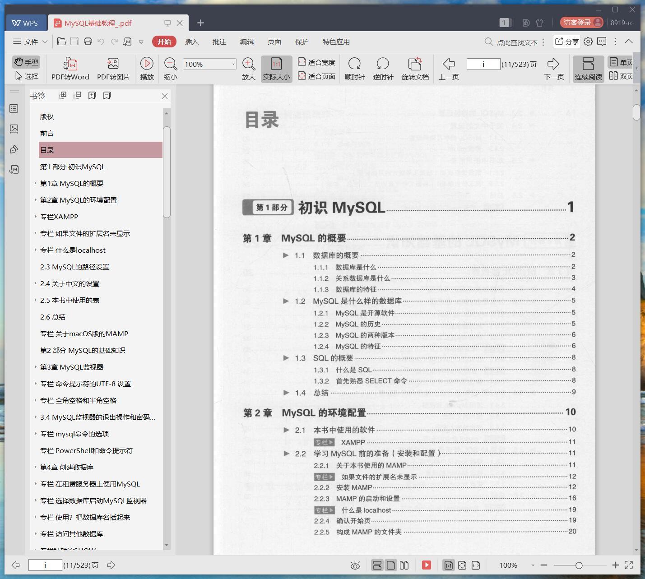Go to 上一页 previous page arrow

449,69
